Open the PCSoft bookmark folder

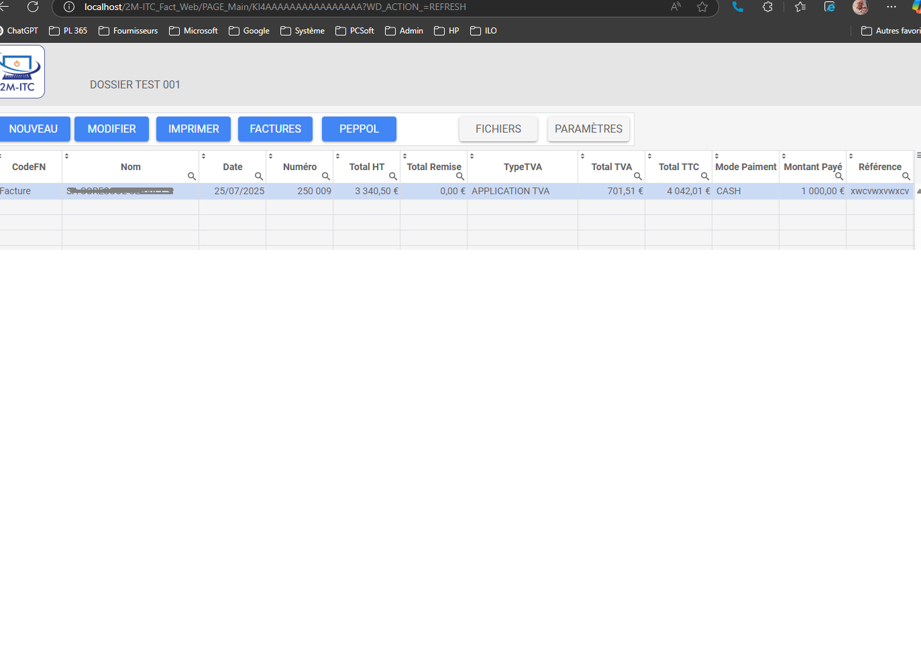355,31
